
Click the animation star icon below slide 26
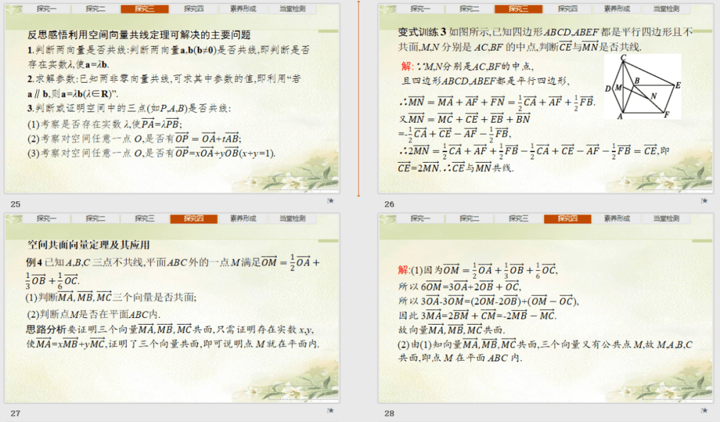tap(704, 201)
